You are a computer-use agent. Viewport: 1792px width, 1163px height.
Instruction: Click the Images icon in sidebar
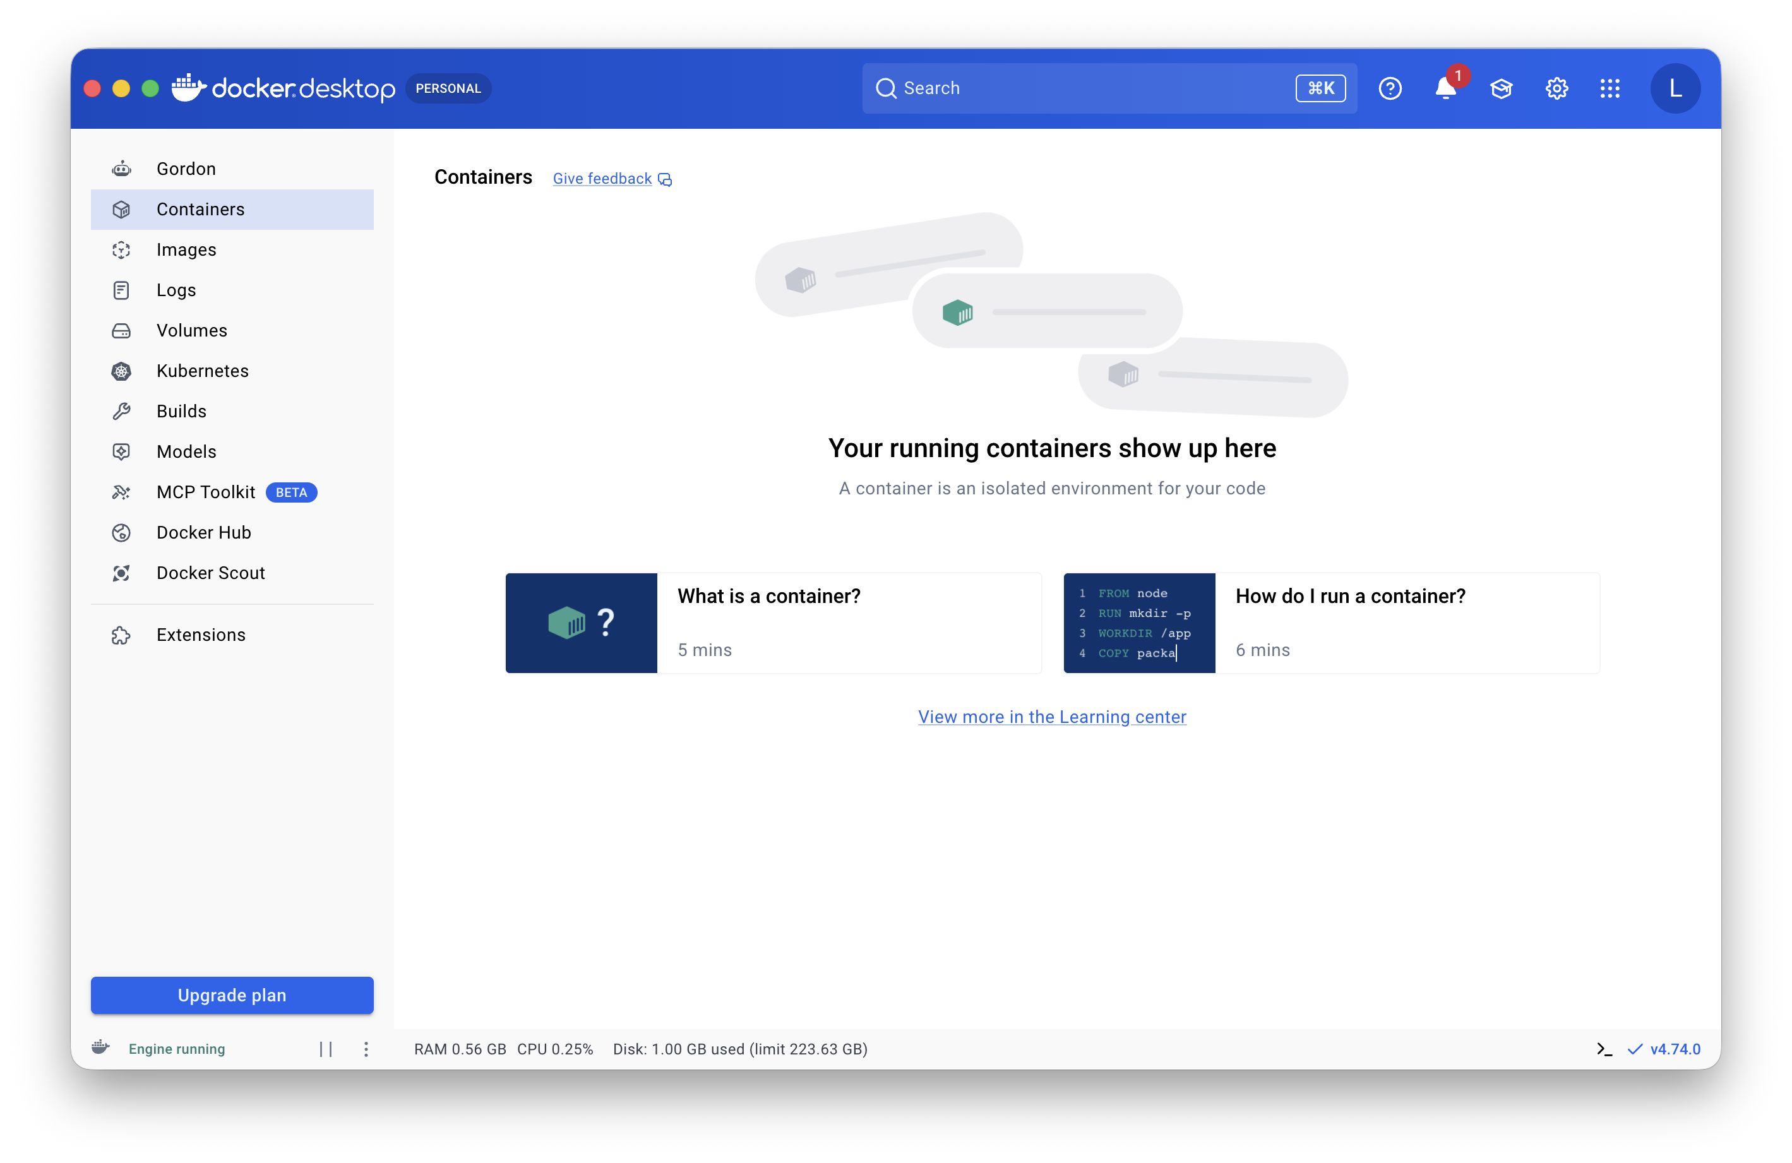click(121, 250)
